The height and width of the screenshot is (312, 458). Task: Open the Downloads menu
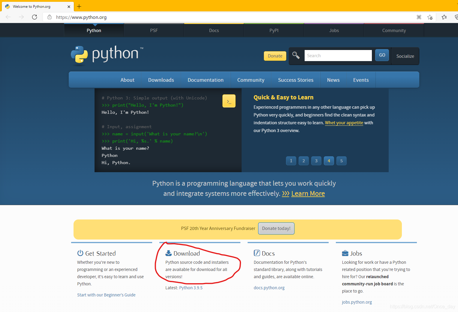coord(161,80)
